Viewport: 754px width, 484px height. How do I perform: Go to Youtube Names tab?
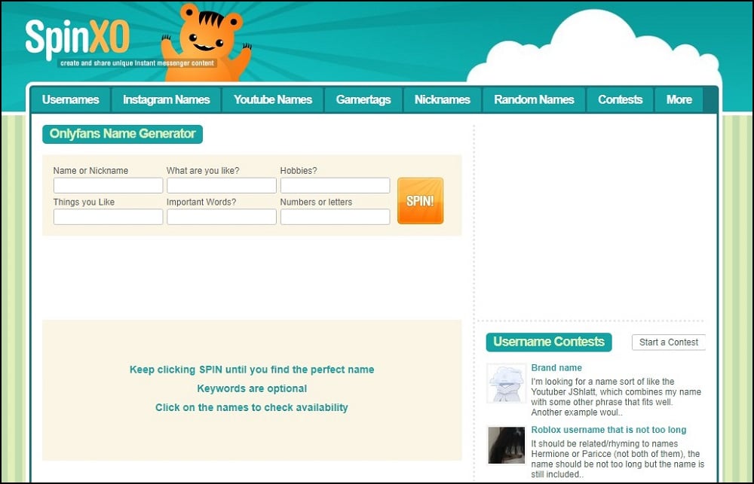click(273, 100)
